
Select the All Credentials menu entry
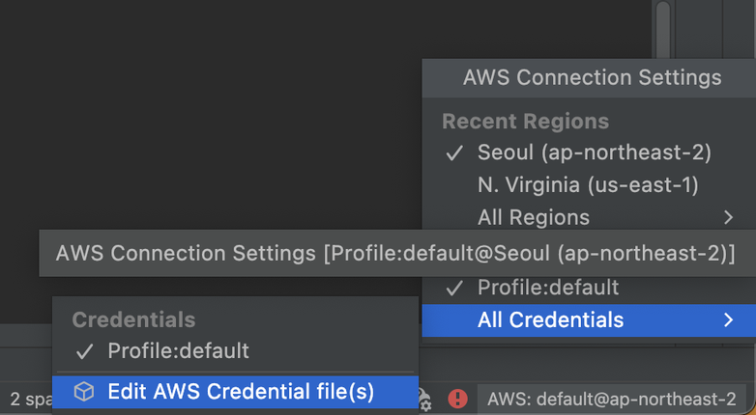589,320
